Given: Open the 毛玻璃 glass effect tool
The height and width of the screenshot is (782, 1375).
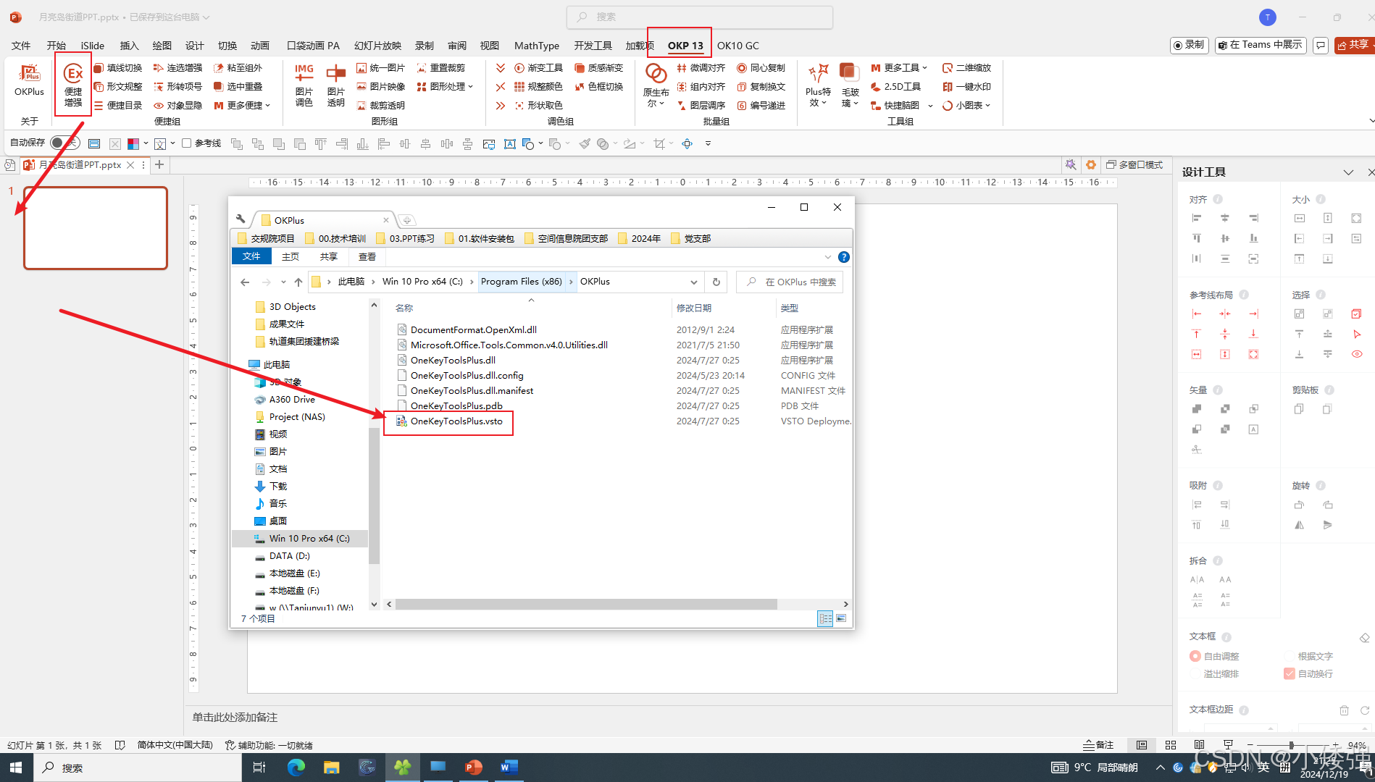Looking at the screenshot, I should coord(850,85).
